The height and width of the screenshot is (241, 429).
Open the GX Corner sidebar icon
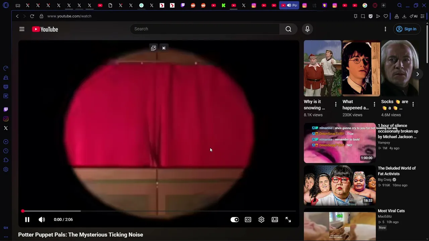click(6, 228)
